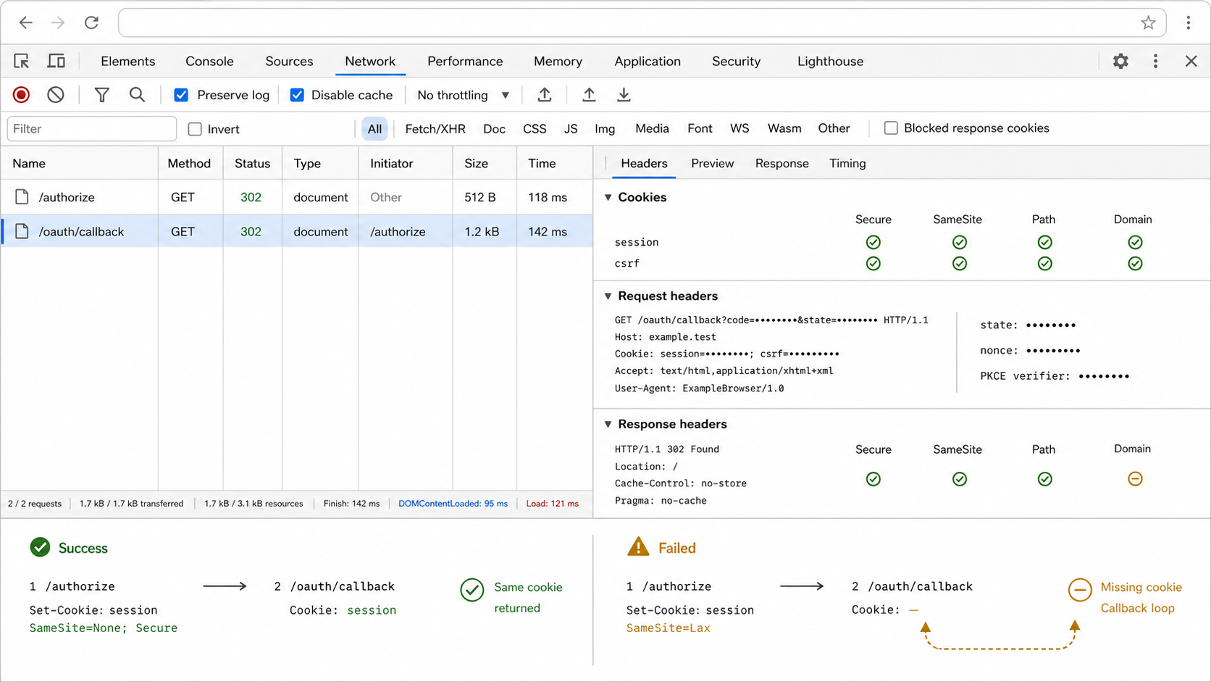Close the DevTools panel
The image size is (1211, 682).
click(1191, 62)
